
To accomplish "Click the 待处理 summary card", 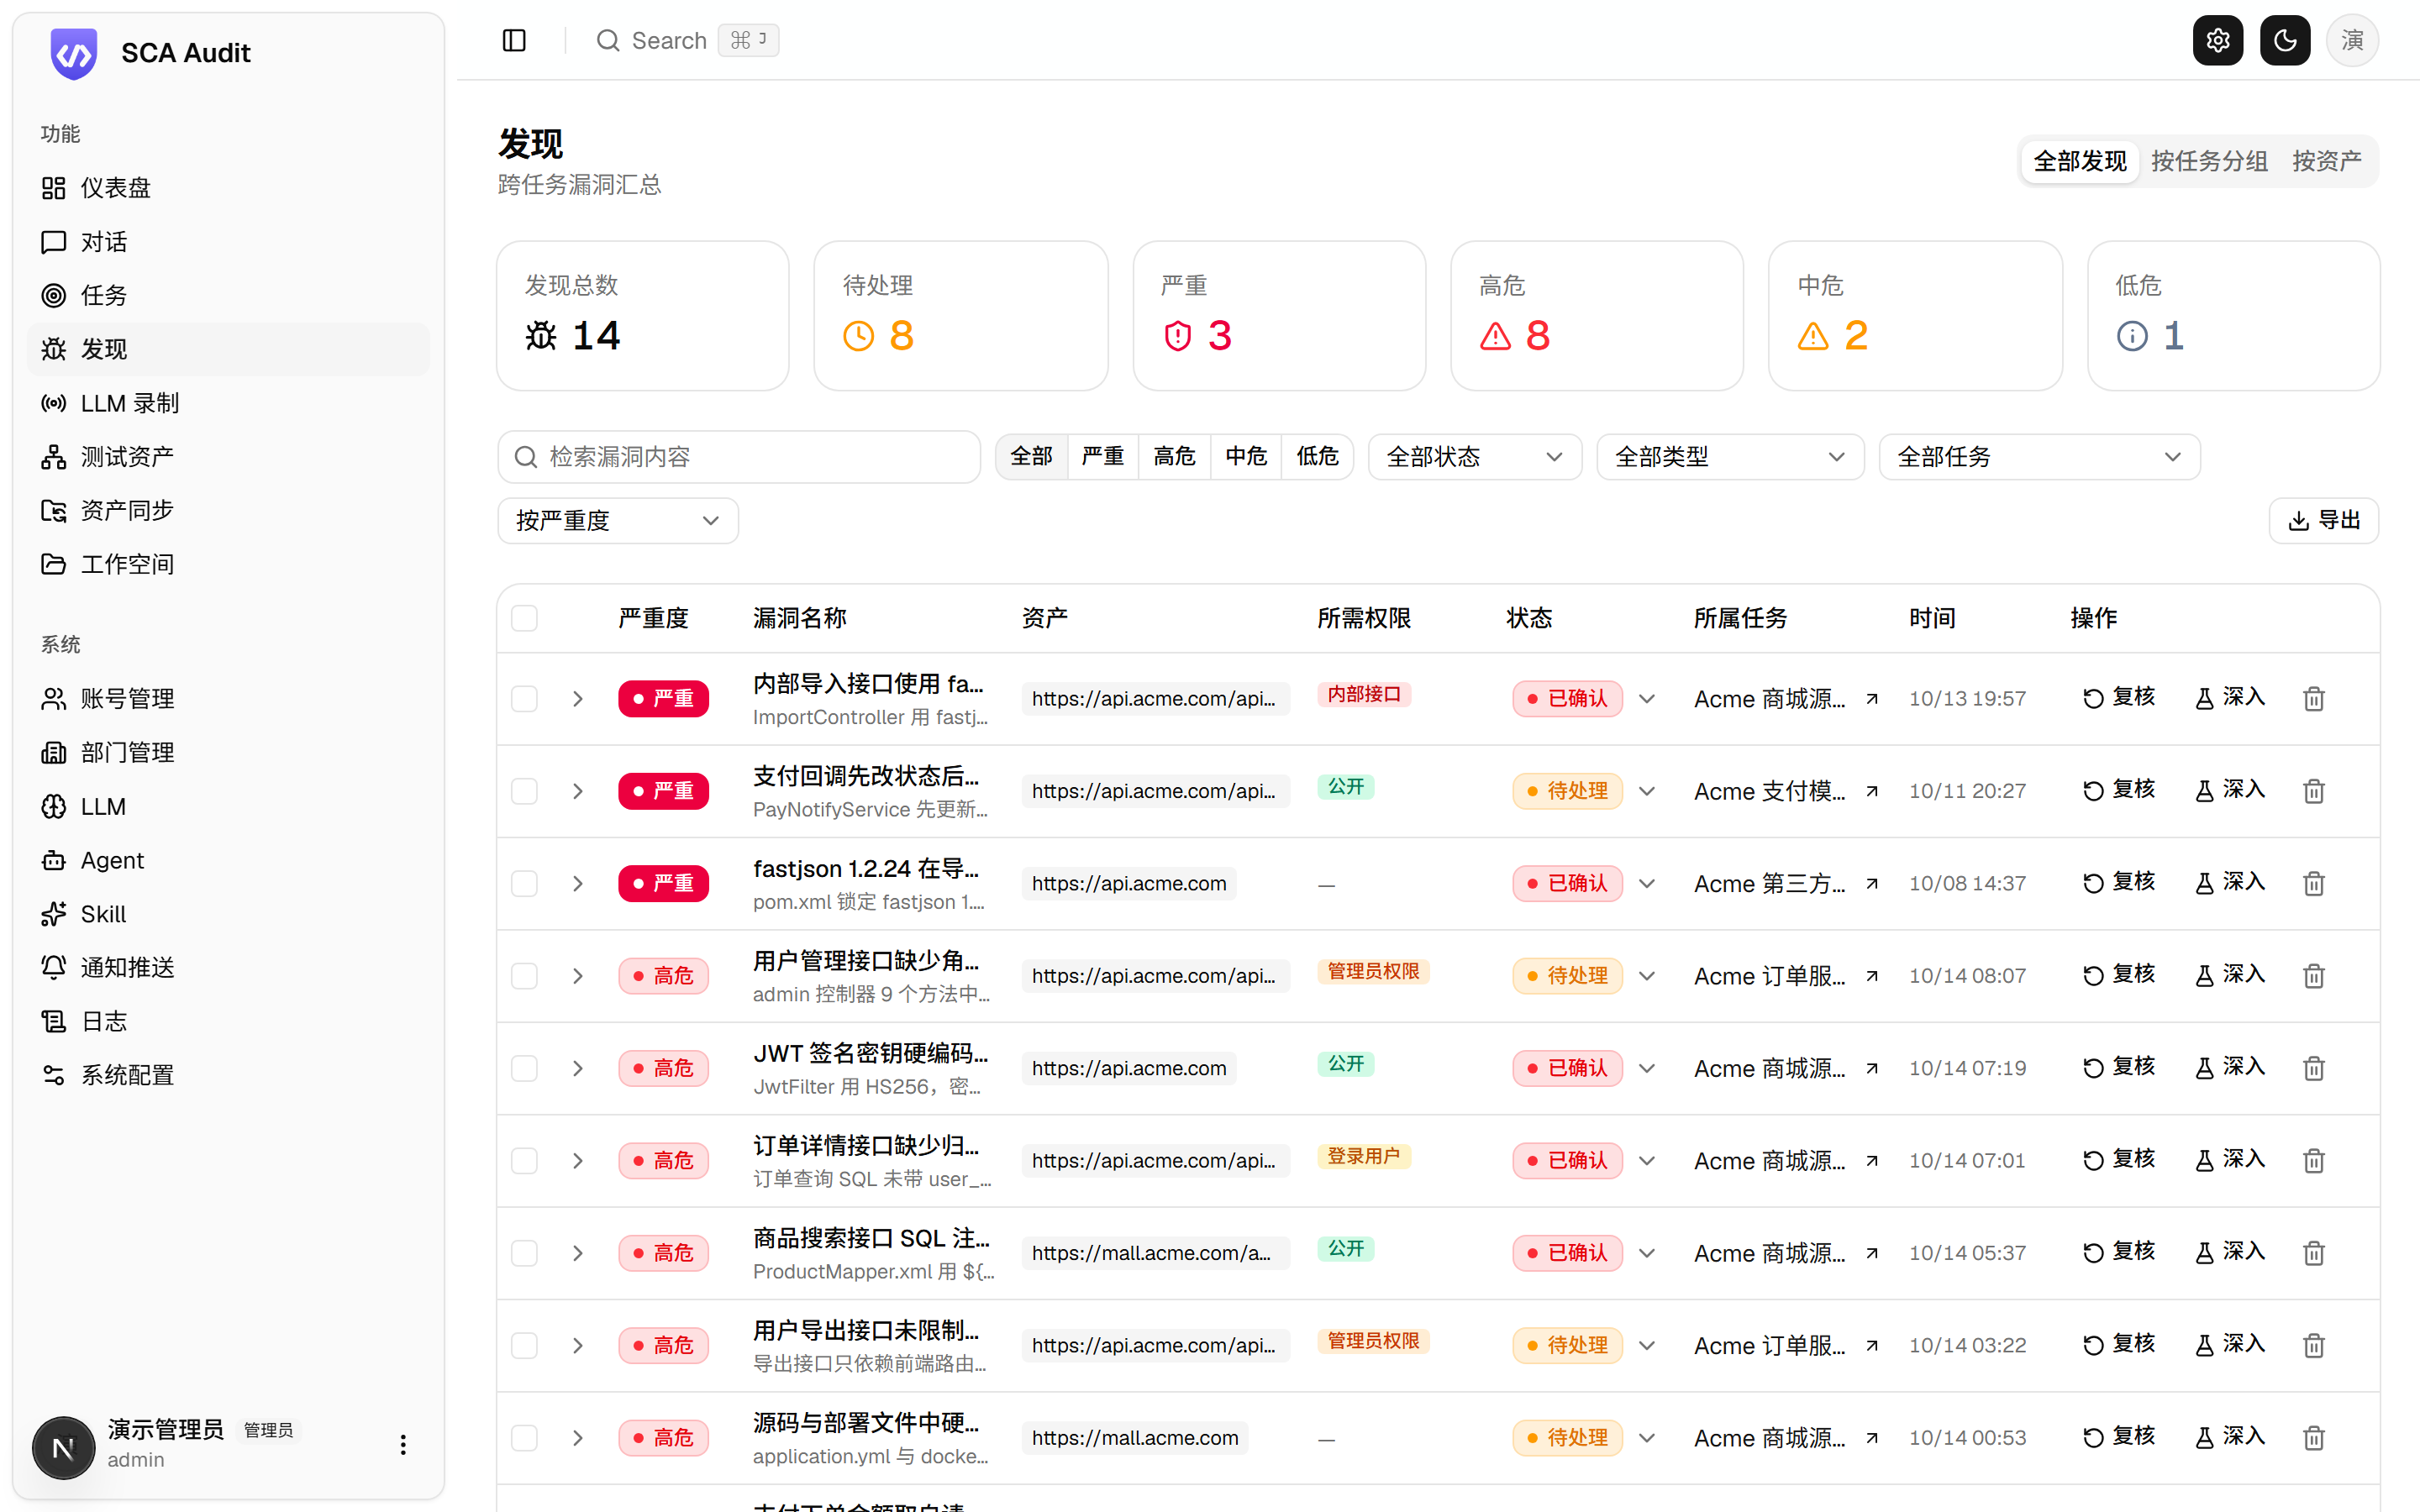I will click(960, 315).
